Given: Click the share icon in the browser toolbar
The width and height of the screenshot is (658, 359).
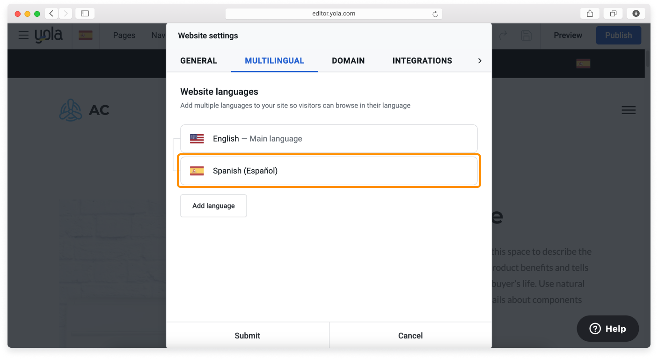Looking at the screenshot, I should [589, 13].
